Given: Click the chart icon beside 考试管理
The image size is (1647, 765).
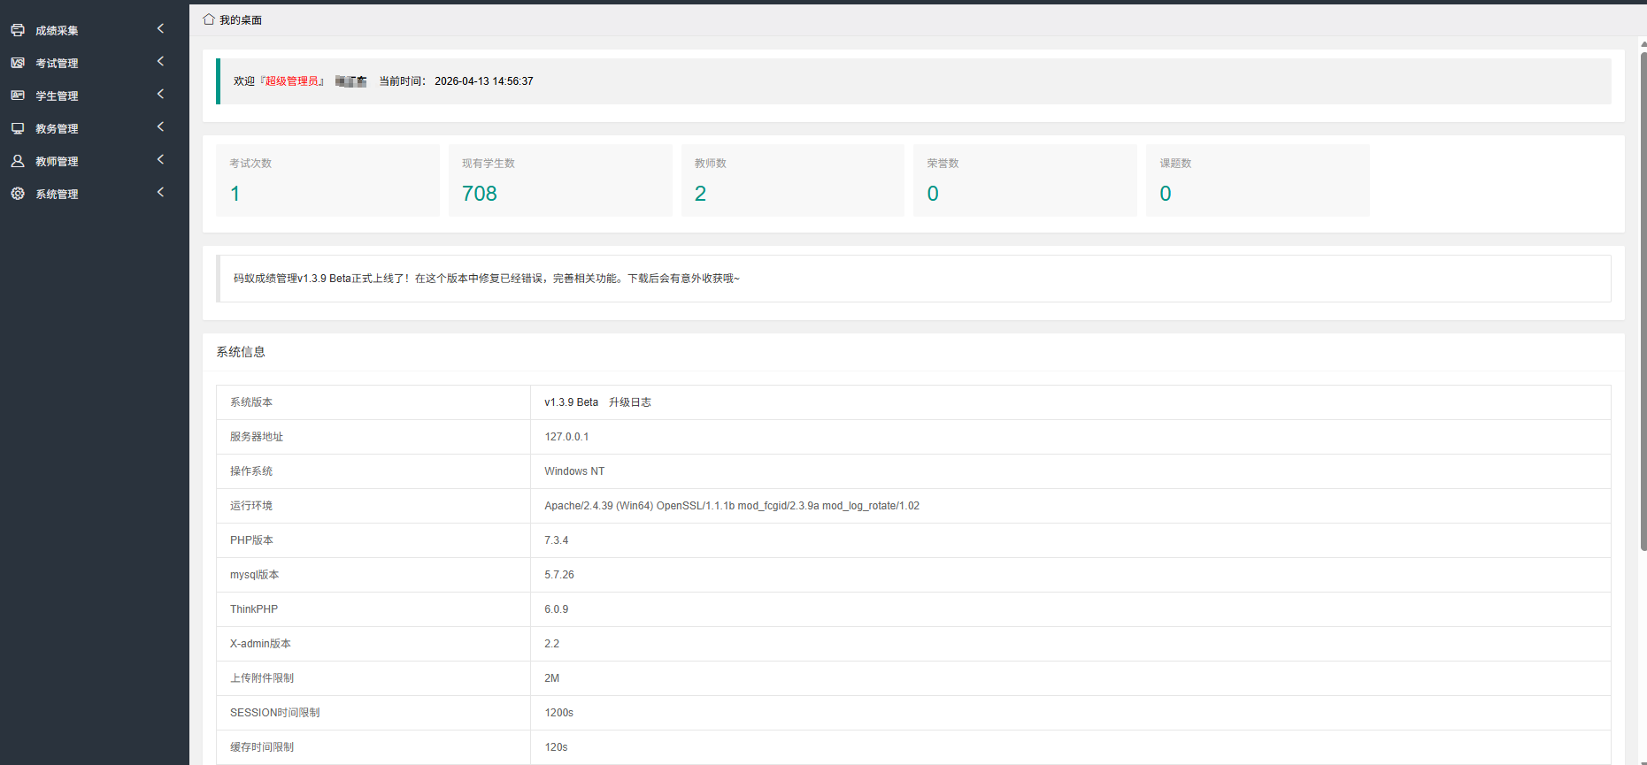Looking at the screenshot, I should (18, 63).
